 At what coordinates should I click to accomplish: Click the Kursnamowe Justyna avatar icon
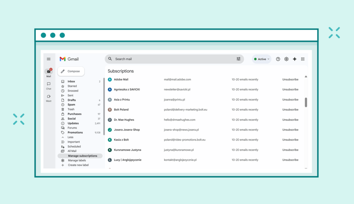110,150
